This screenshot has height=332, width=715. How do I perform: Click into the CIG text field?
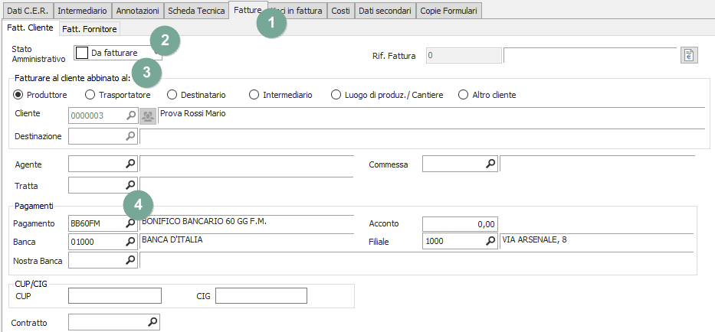coord(261,296)
